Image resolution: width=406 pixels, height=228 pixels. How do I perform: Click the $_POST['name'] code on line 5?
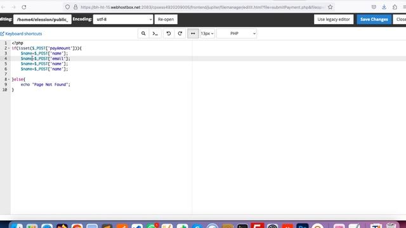coord(51,63)
